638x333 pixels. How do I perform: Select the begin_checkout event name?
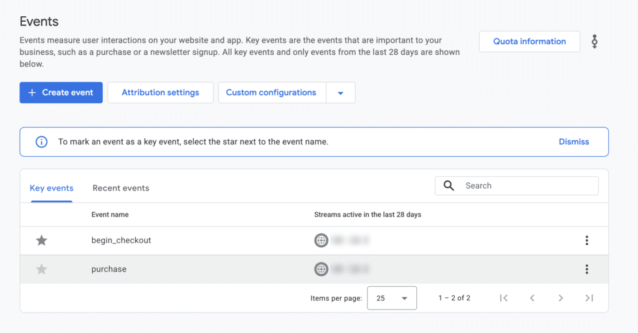(121, 240)
